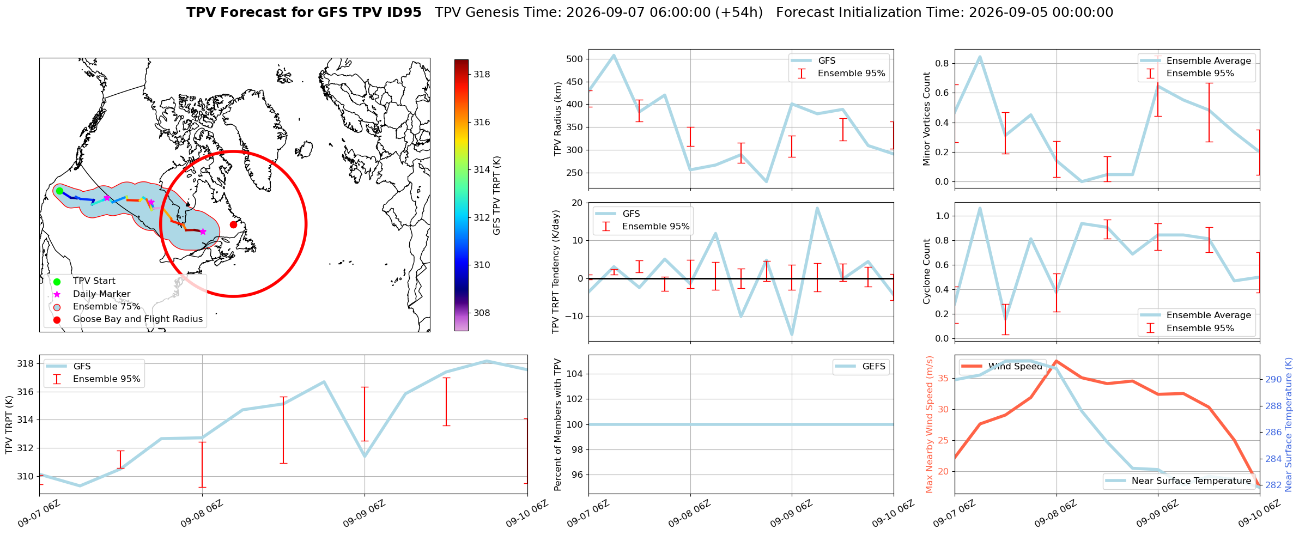
Task: Click the peak of the red wind speed line
Action: point(1057,361)
